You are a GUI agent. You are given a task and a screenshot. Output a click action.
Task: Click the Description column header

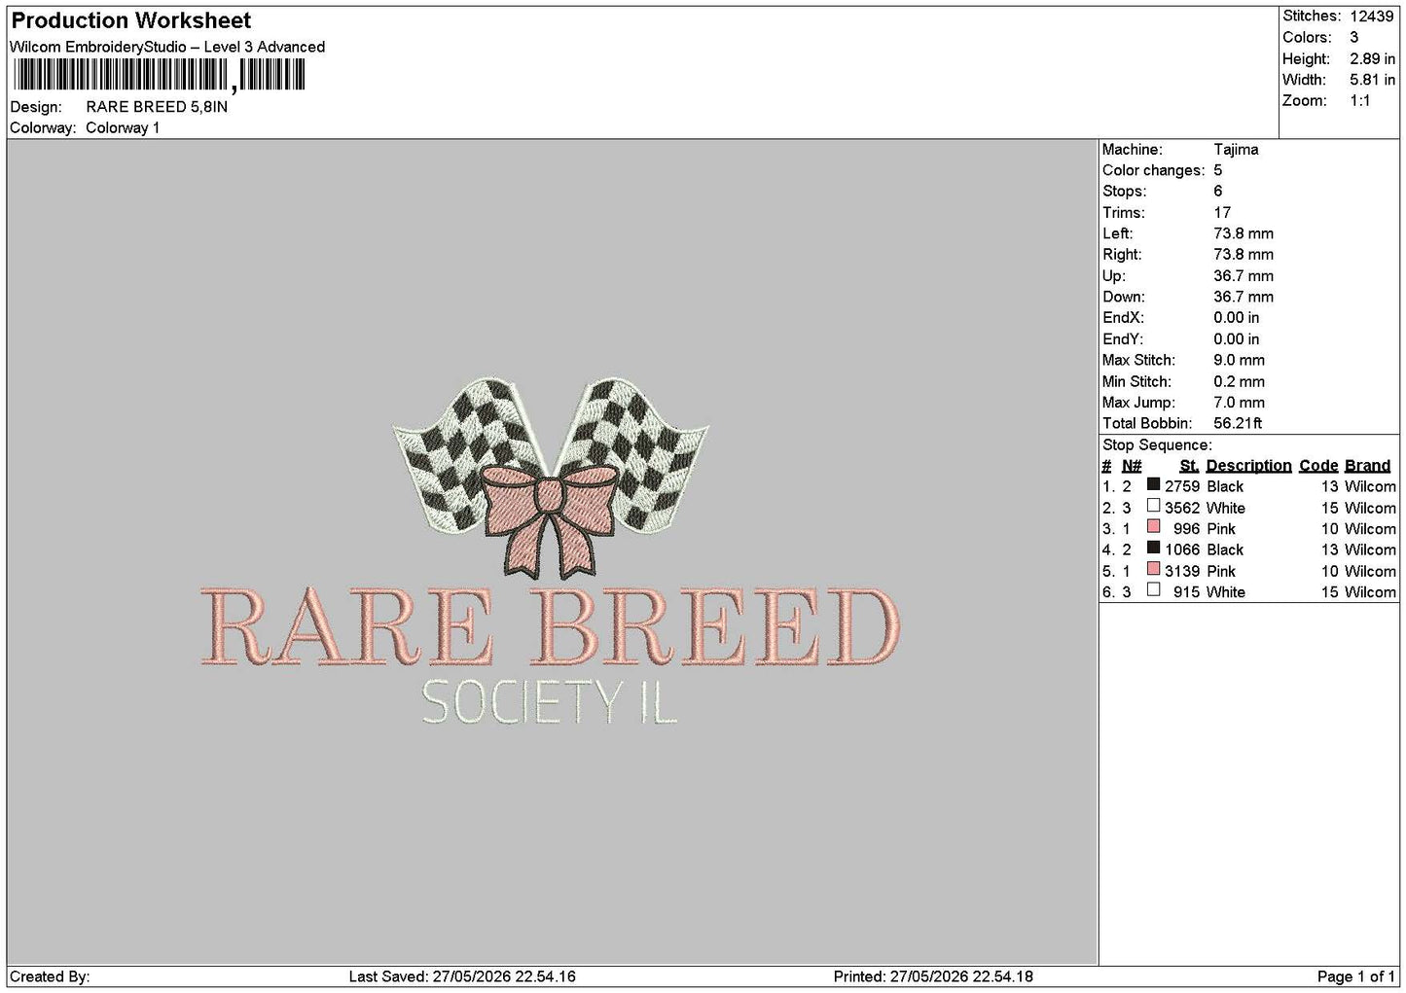pyautogui.click(x=1248, y=466)
